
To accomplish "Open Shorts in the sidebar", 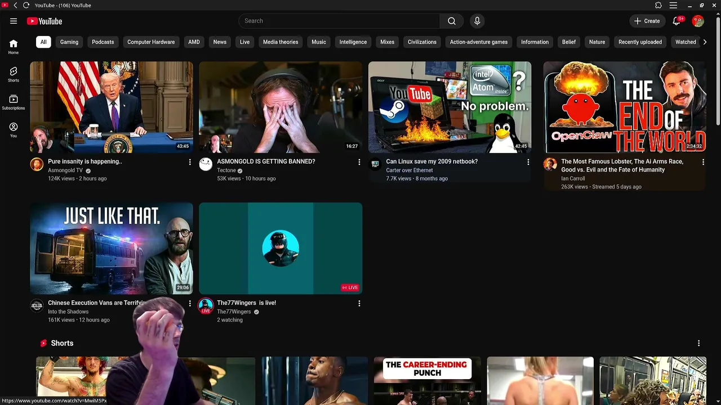I will [x=14, y=74].
